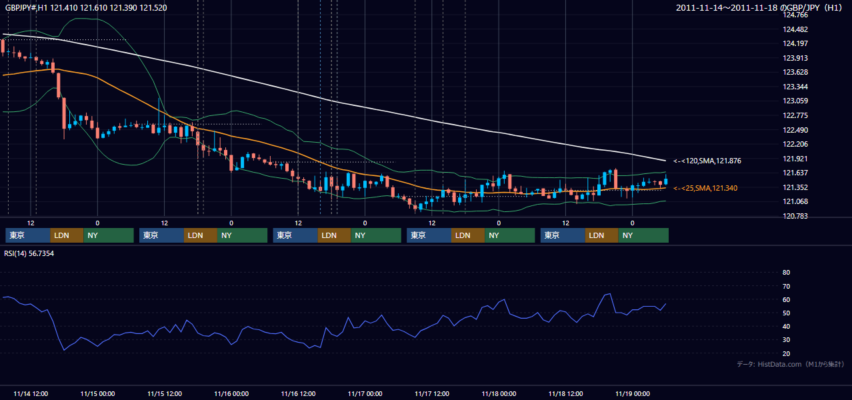Click the leftmost 東京 session block
This screenshot has height=400, width=852.
point(28,235)
